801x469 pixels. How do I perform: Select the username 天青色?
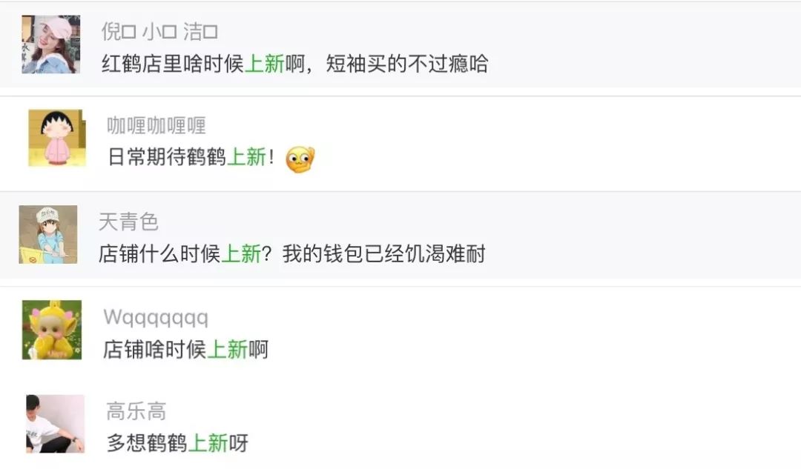(x=128, y=222)
